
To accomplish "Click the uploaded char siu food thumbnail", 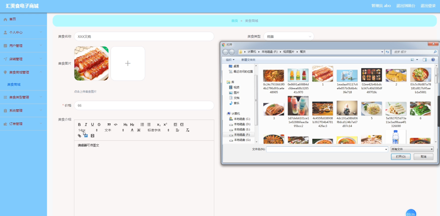I will click(x=91, y=63).
